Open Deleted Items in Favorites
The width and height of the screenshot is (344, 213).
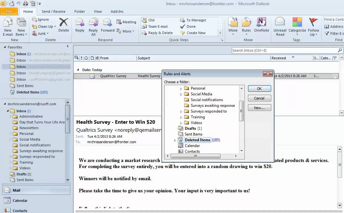(32, 92)
